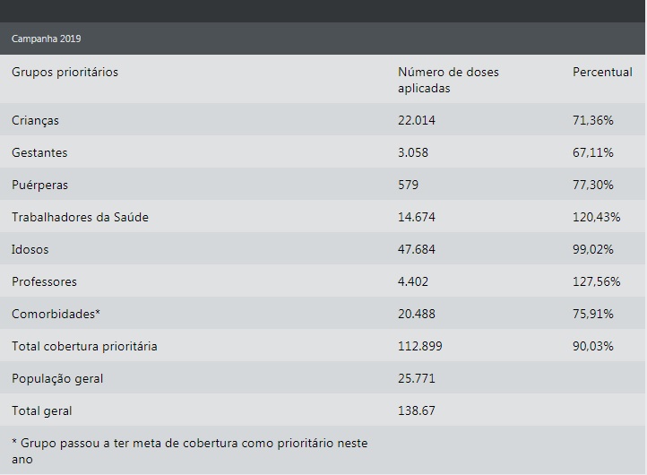647x475 pixels.
Task: Select the 127,56% percentage cell
Action: (x=596, y=281)
